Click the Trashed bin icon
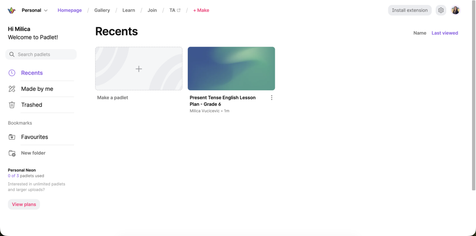Image resolution: width=476 pixels, height=236 pixels. (12, 104)
